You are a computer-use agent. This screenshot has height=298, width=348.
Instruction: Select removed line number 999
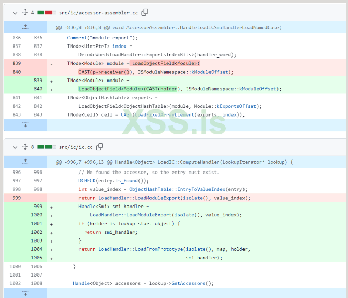tap(16, 198)
